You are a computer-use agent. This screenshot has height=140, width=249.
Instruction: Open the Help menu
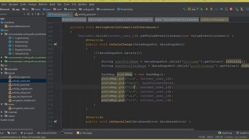tap(91, 4)
